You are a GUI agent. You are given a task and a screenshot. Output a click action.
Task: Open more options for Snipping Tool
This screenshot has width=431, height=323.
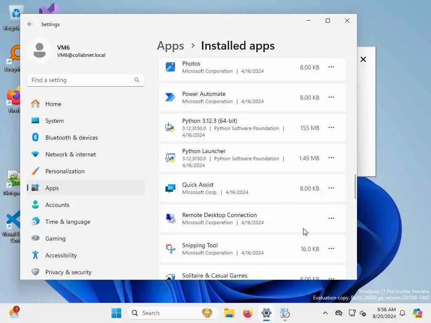coord(331,249)
